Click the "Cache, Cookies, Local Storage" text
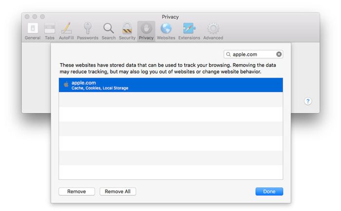The width and height of the screenshot is (341, 211). click(100, 88)
